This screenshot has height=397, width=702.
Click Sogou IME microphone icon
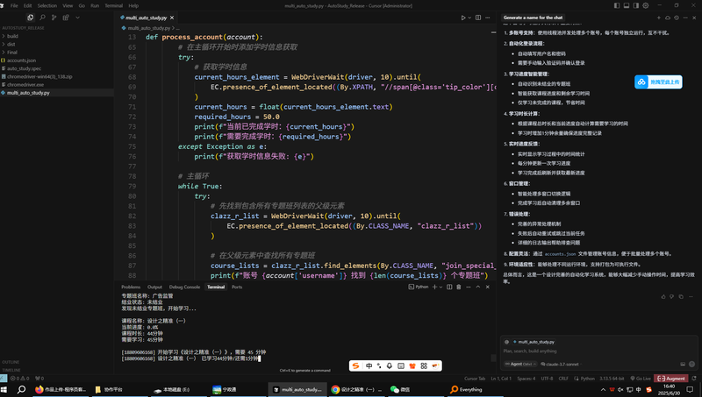[390, 365]
